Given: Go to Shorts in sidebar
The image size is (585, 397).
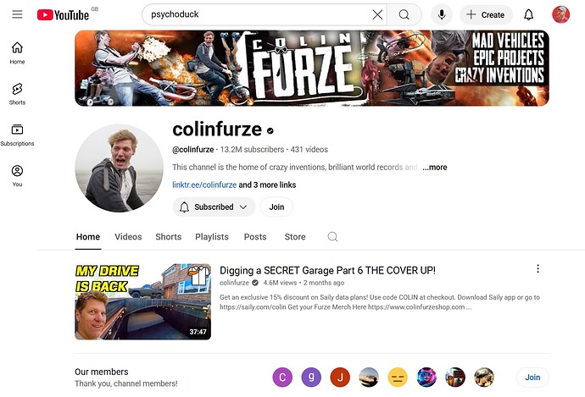Looking at the screenshot, I should pyautogui.click(x=17, y=94).
